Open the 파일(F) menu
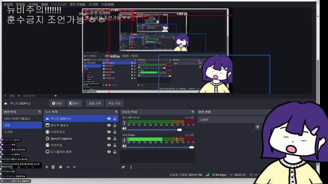328x184 pixels. 8,4
